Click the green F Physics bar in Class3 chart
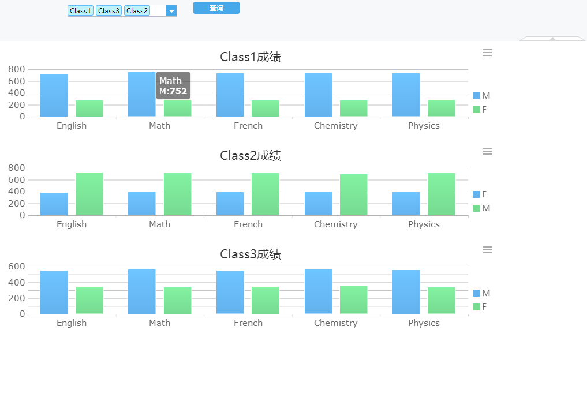587x401 pixels. [442, 301]
